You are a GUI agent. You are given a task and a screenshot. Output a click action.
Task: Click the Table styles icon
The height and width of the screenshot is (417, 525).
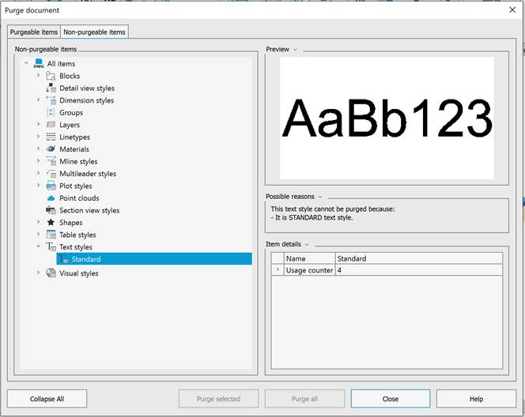[x=51, y=235]
